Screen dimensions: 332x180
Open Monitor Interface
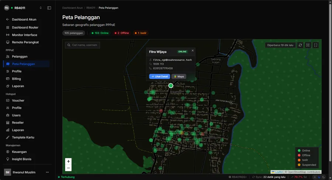pos(27,35)
